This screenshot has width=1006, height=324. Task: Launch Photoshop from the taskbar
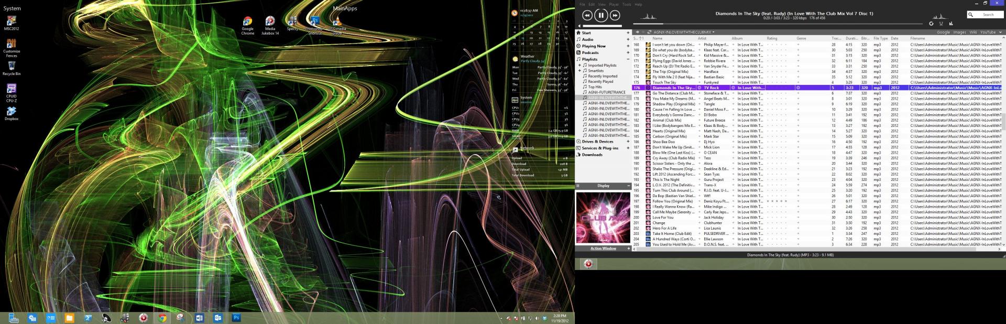[x=236, y=318]
